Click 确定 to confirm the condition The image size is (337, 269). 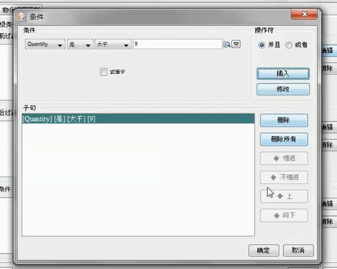click(x=264, y=250)
